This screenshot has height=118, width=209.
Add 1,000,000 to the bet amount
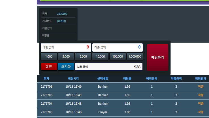[135, 56]
